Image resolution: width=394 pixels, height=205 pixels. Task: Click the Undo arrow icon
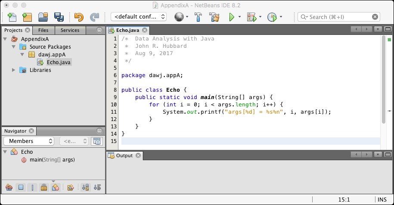coord(78,17)
